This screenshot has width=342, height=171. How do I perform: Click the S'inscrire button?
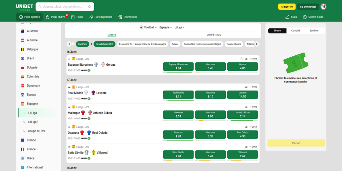pyautogui.click(x=287, y=7)
